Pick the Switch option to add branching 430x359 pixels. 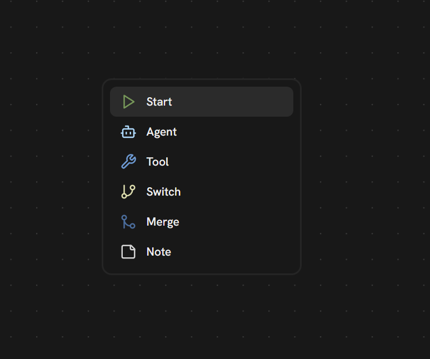[x=222, y=192]
